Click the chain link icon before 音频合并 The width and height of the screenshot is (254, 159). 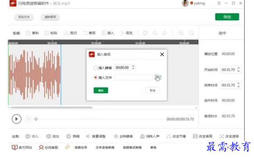tap(67, 147)
